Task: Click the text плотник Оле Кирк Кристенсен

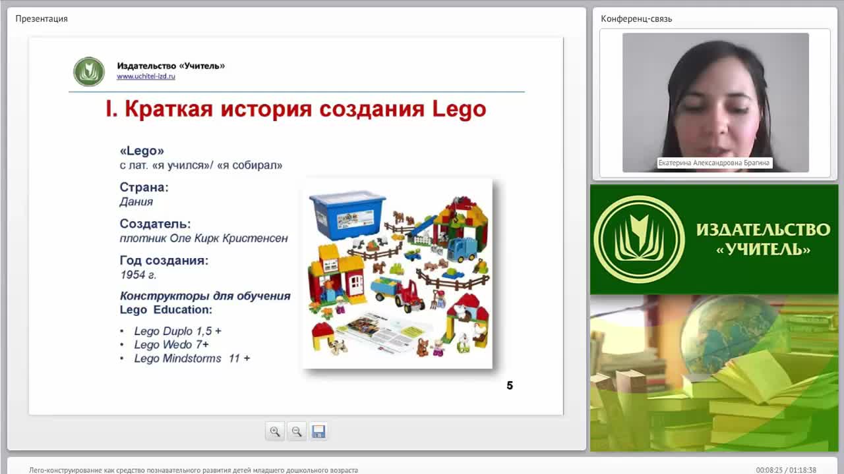Action: [204, 238]
